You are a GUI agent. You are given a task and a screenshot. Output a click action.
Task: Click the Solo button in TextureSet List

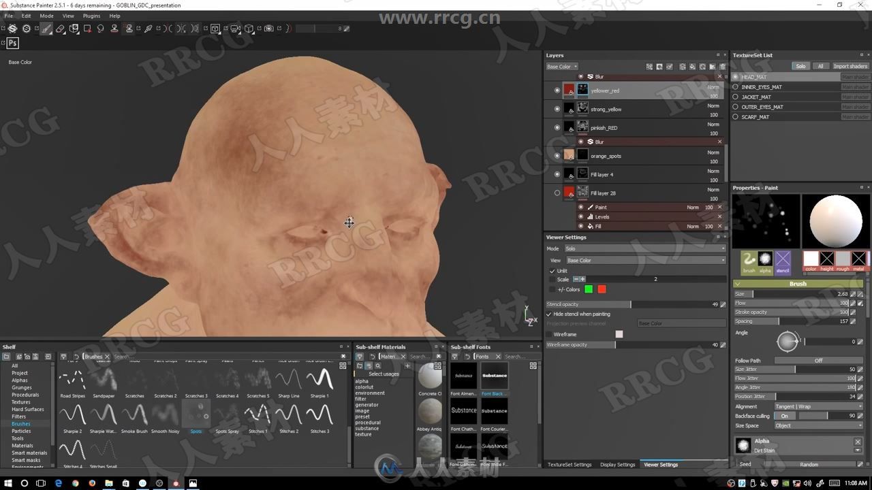[800, 66]
